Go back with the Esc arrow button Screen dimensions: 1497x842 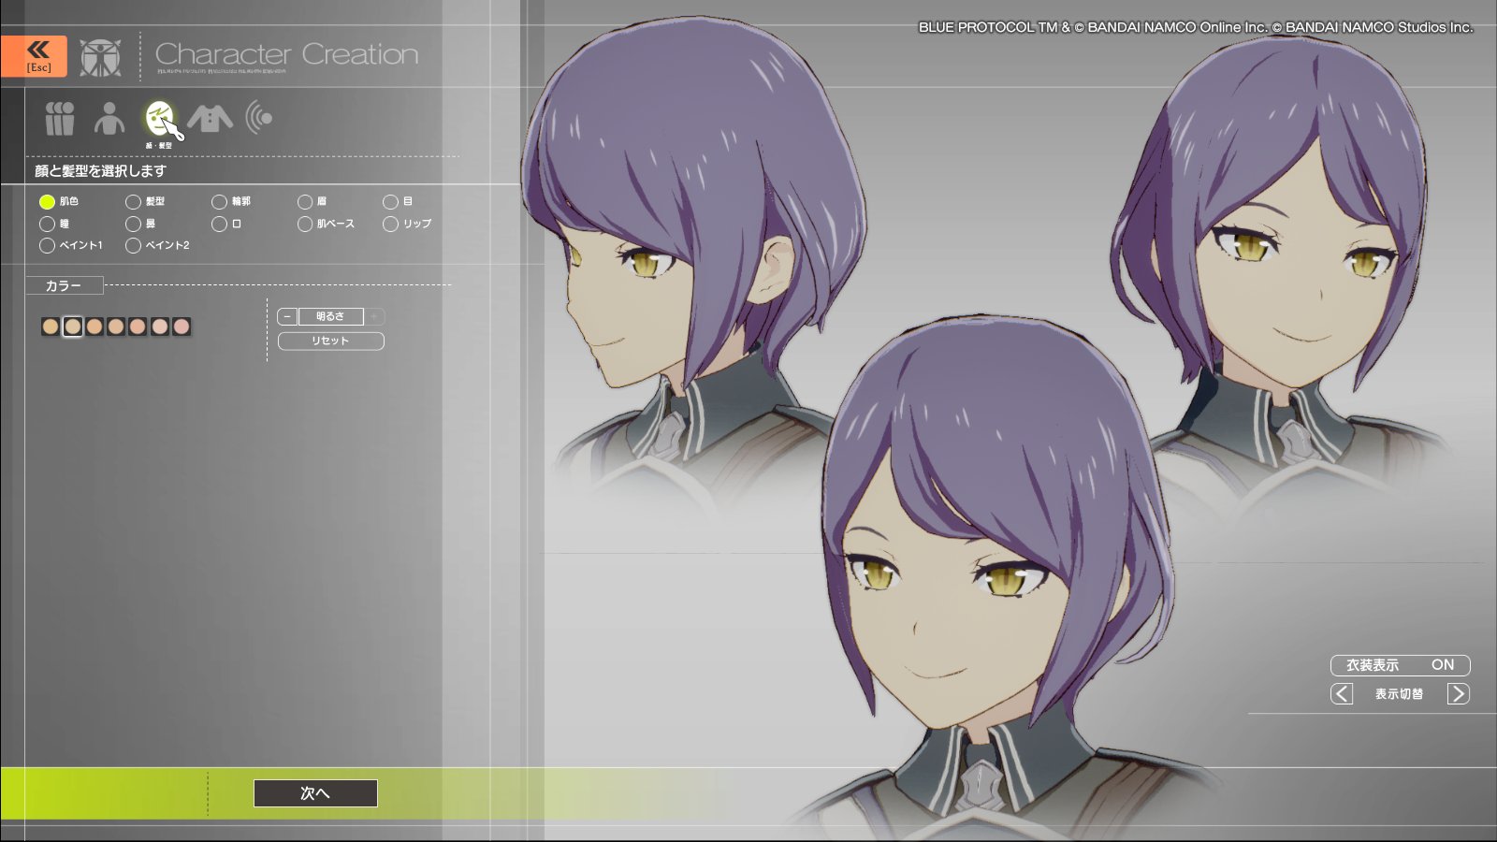(34, 56)
